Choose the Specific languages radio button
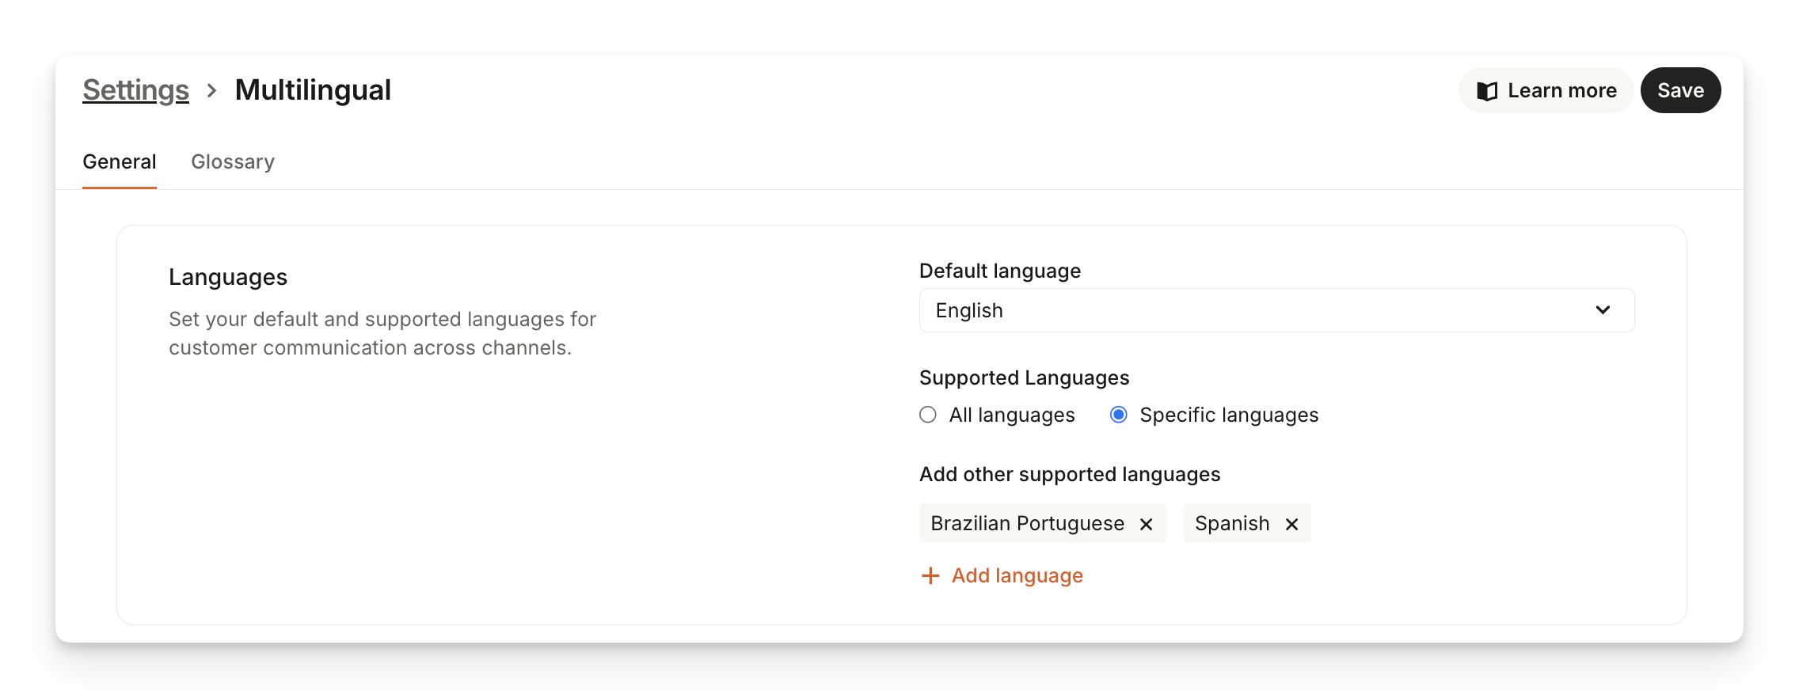This screenshot has height=698, width=1799. pos(1119,415)
